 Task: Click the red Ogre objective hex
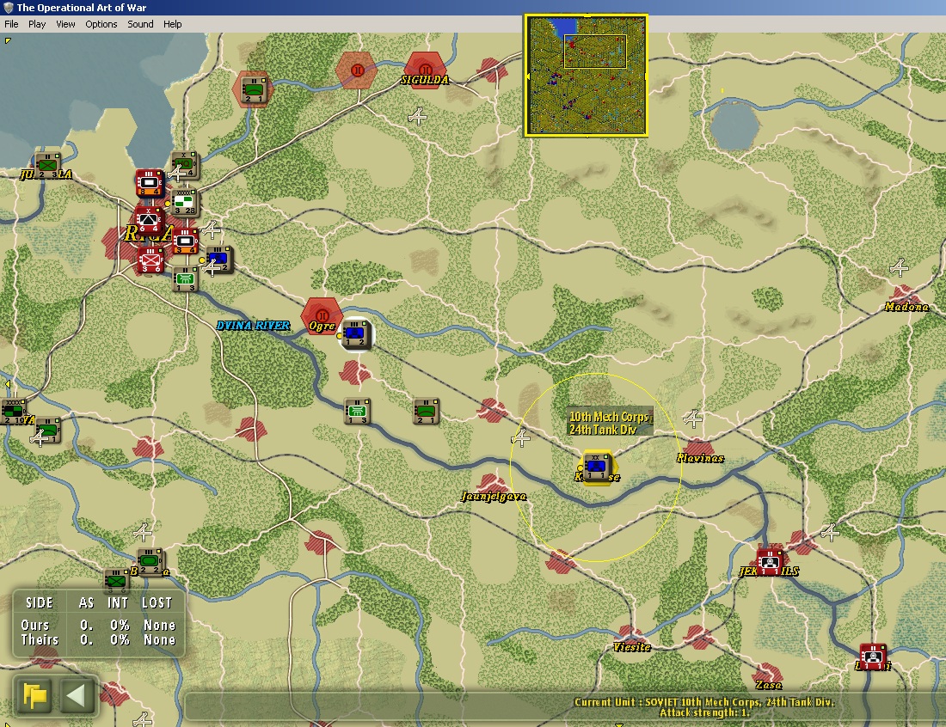[322, 315]
